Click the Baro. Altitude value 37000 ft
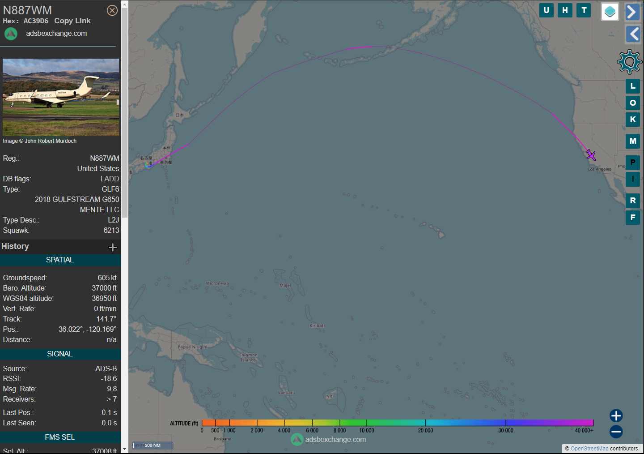This screenshot has height=454, width=644. tap(104, 288)
